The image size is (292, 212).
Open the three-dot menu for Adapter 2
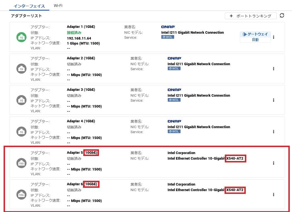click(x=274, y=69)
